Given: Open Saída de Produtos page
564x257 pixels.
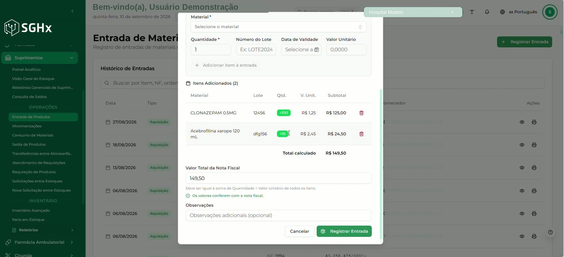Looking at the screenshot, I should [29, 144].
